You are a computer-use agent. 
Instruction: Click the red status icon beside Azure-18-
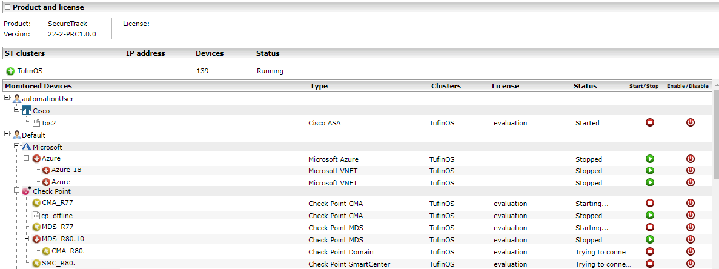pos(46,170)
